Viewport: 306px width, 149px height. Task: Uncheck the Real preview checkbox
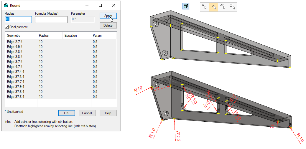click(x=7, y=27)
